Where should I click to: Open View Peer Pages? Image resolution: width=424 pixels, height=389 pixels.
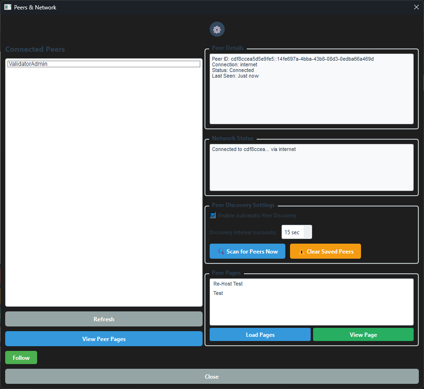[x=104, y=339]
